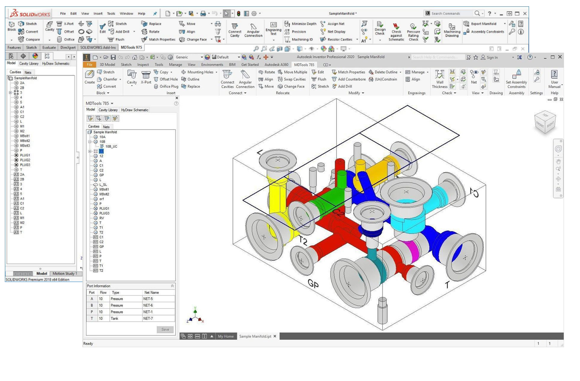Click Set Assembly Constraints
The image size is (580, 381).
(x=517, y=79)
